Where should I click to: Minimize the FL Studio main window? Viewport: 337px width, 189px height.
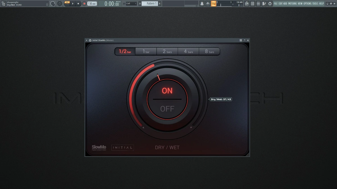(327, 4)
